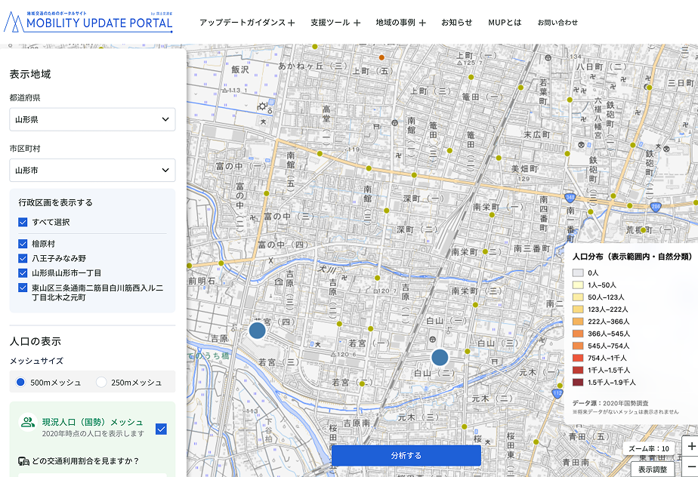The image size is (698, 477).
Task: Click the blue marker near 白山(二)
Action: pos(440,357)
